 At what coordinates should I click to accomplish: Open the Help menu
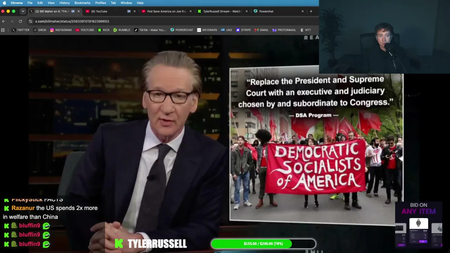(x=140, y=3)
